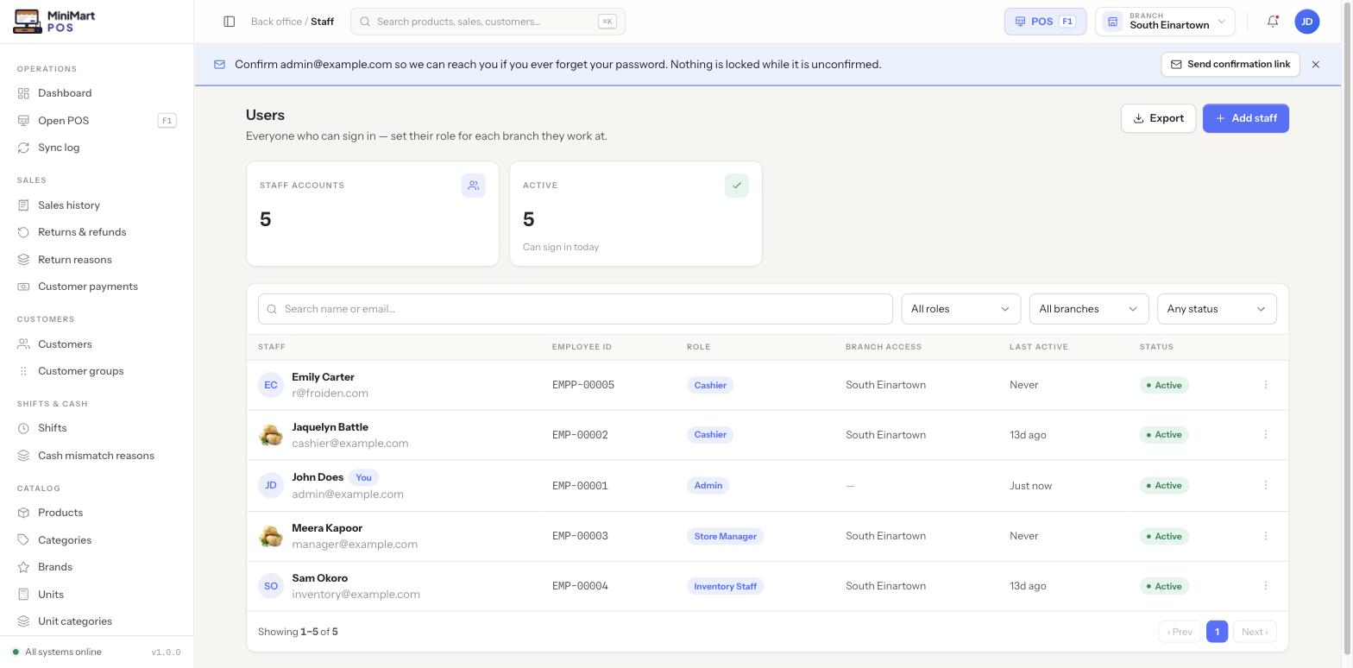Expand the Any status filter
Image resolution: width=1353 pixels, height=668 pixels.
pos(1217,309)
